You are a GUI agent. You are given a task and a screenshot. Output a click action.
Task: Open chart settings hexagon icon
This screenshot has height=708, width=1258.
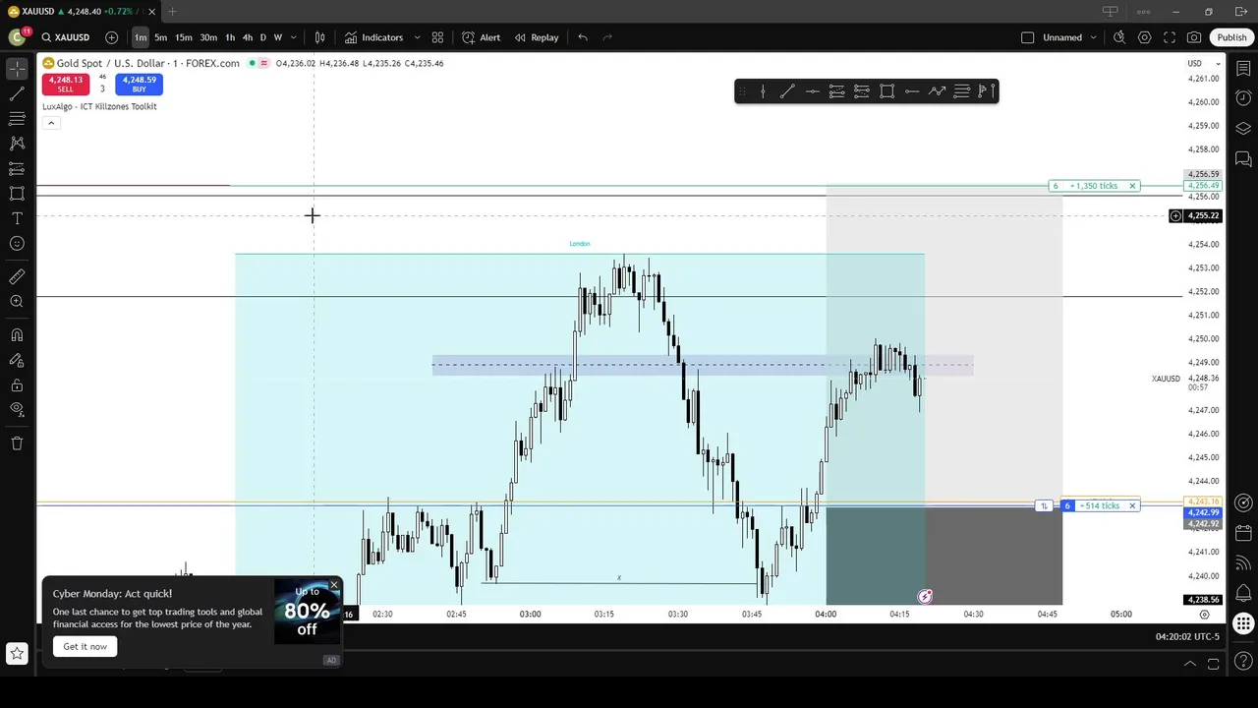(x=1145, y=37)
